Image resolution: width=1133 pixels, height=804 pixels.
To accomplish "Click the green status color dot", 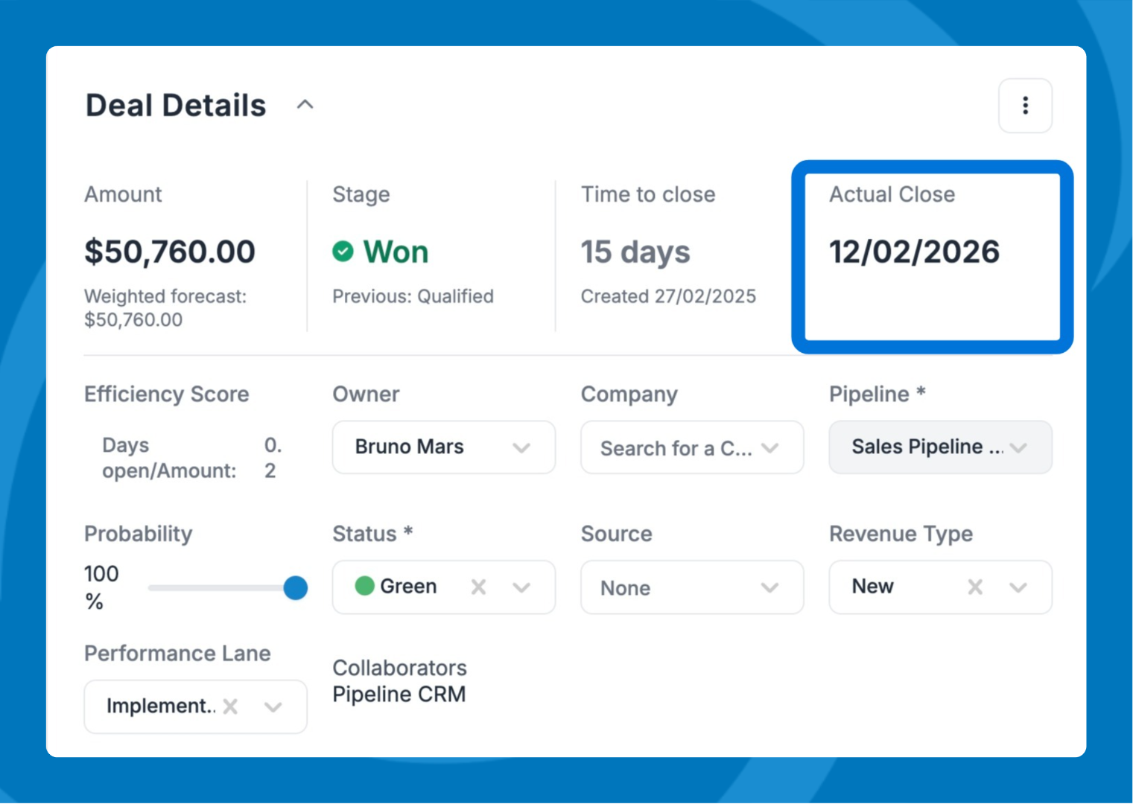I will click(364, 587).
